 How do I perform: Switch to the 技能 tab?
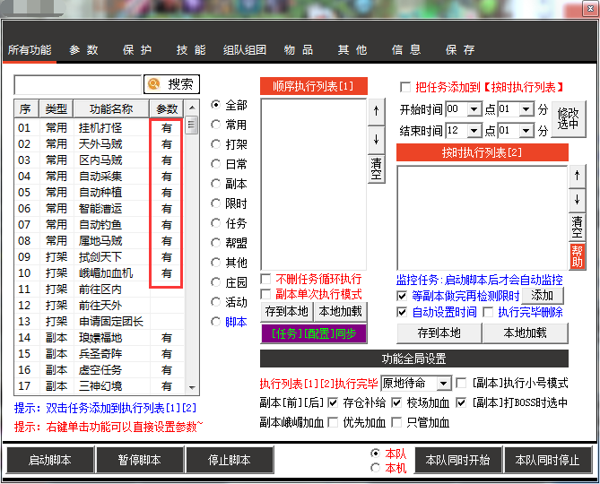191,50
